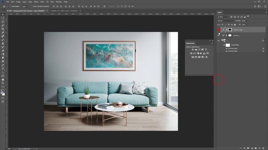Open the layer Kind filter dropdown
This screenshot has width=268, height=150.
pyautogui.click(x=223, y=17)
